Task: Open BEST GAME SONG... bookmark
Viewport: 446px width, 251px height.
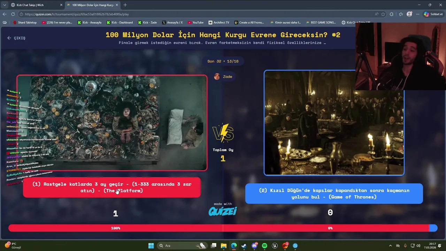Action: (x=321, y=22)
